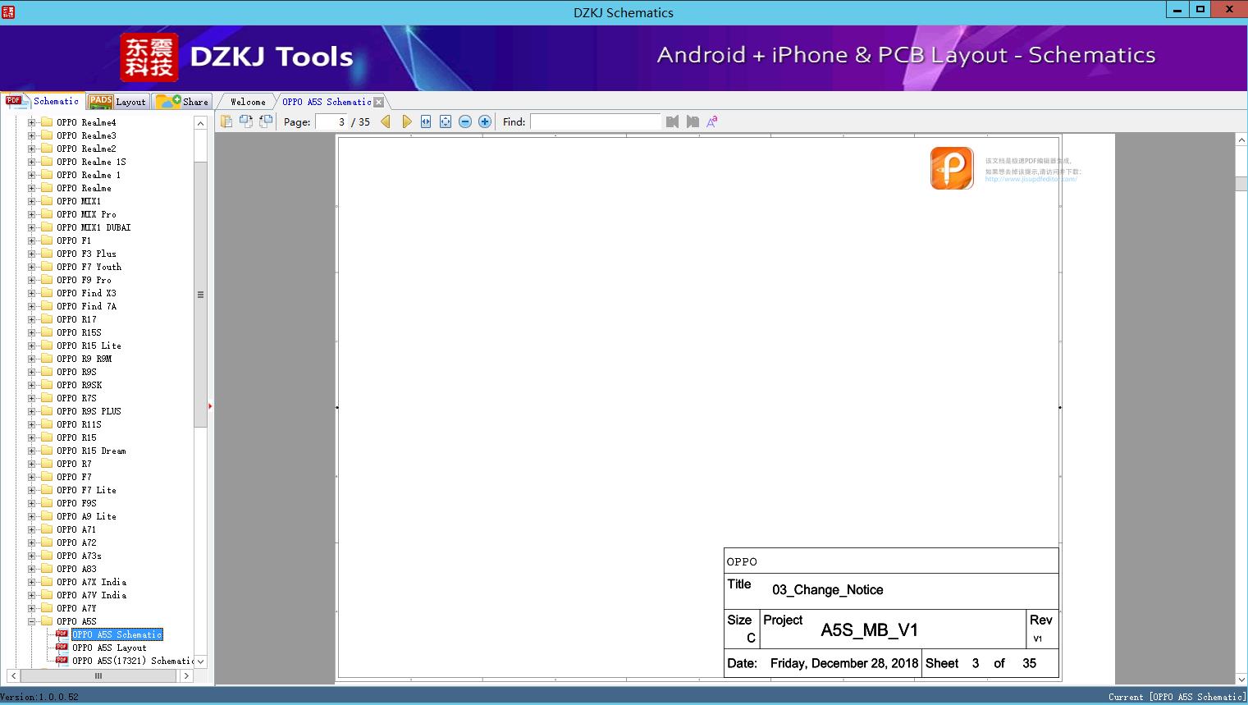Image resolution: width=1248 pixels, height=705 pixels.
Task: Open the Welcome document tab
Action: click(248, 102)
